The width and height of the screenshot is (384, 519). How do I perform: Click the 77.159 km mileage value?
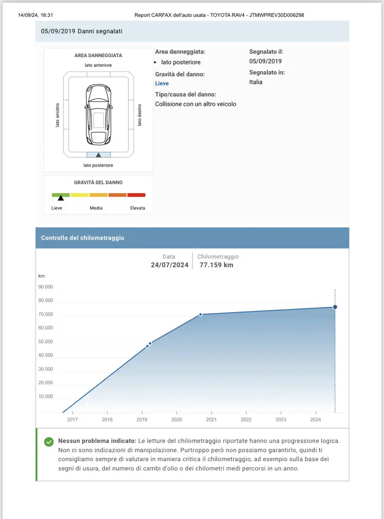(x=216, y=265)
